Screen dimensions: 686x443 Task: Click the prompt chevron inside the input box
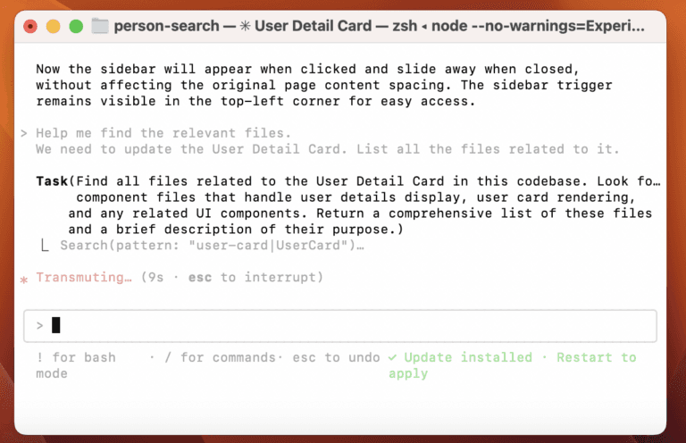tap(39, 326)
